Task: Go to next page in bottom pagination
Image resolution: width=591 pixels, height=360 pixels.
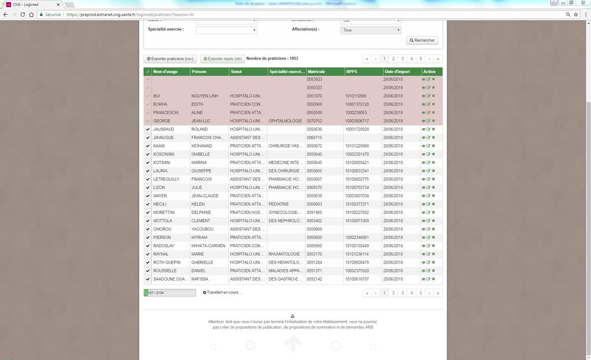Action: click(429, 293)
